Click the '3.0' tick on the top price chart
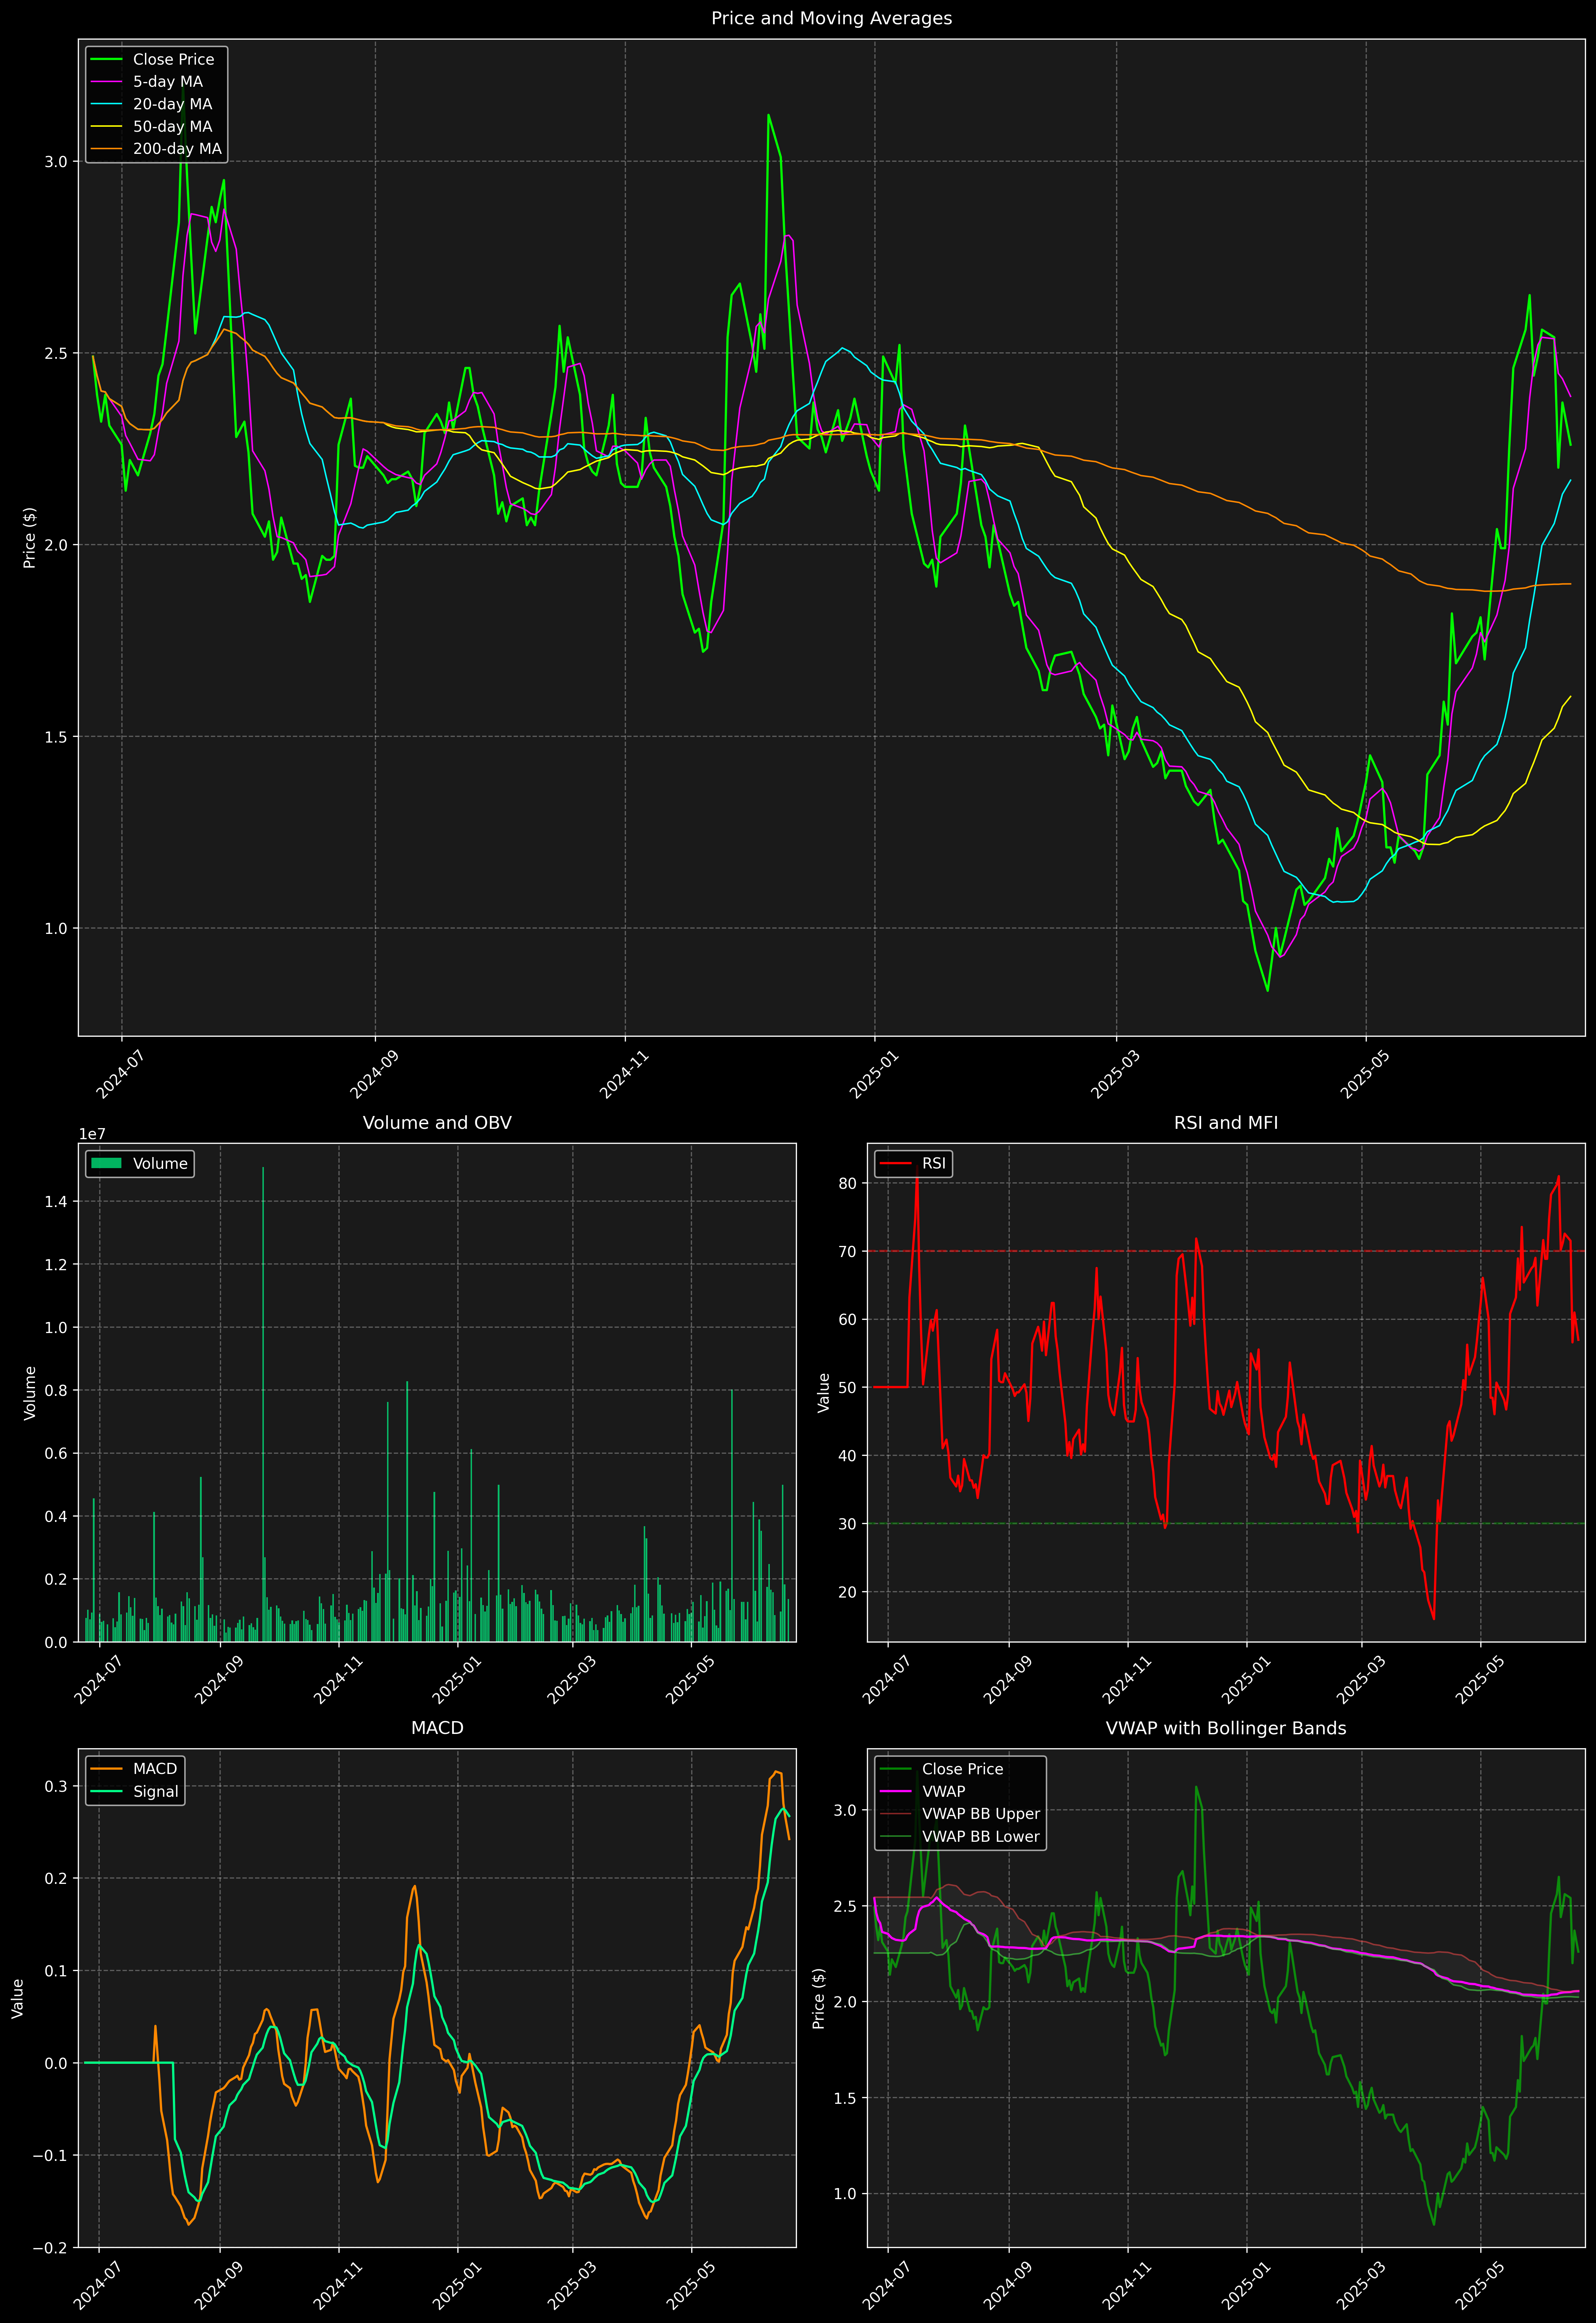 tap(56, 162)
